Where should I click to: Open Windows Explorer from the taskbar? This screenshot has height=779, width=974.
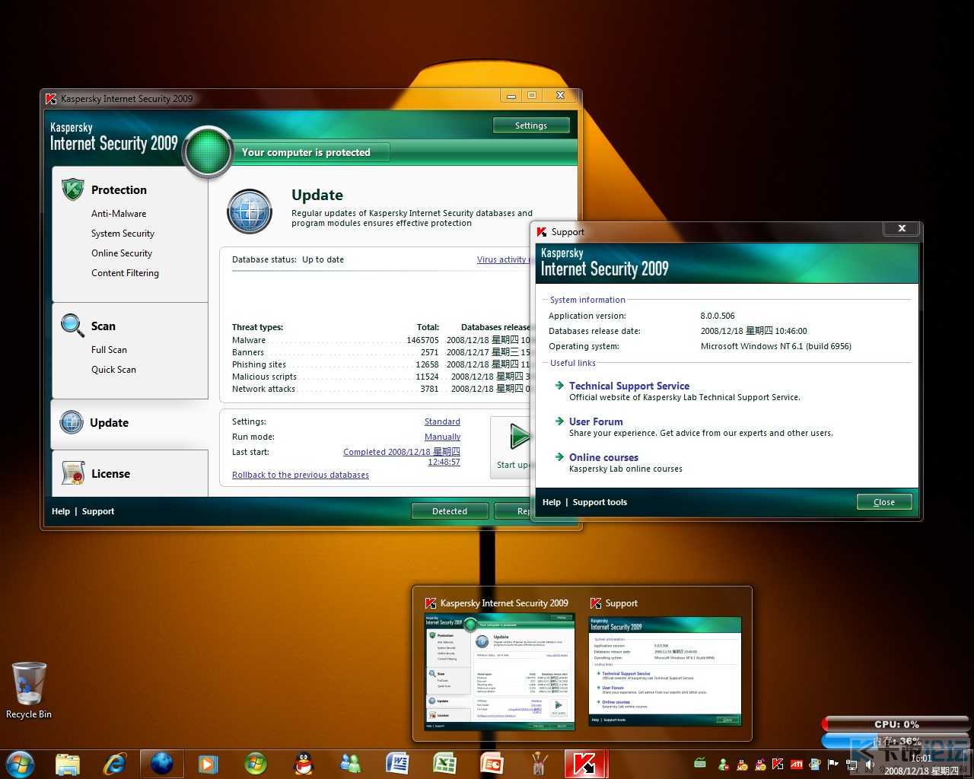pos(68,764)
